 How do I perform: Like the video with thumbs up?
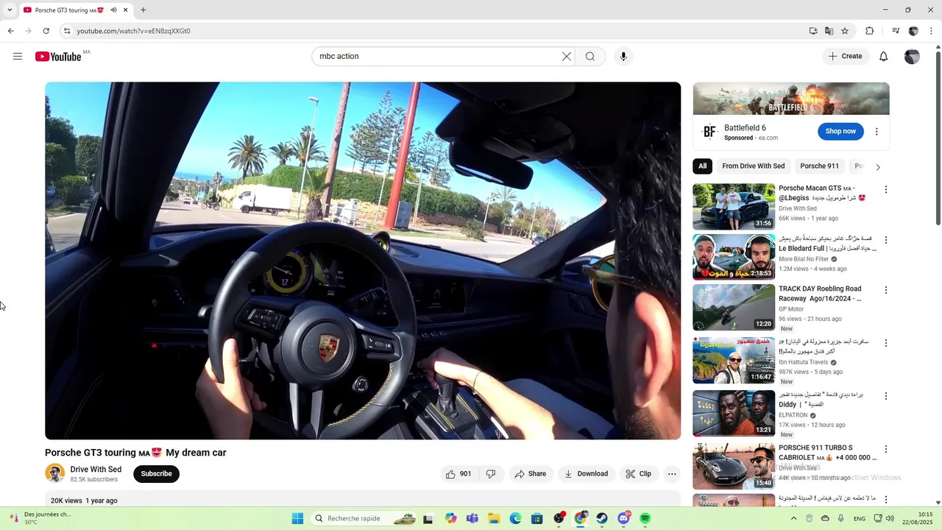point(458,474)
